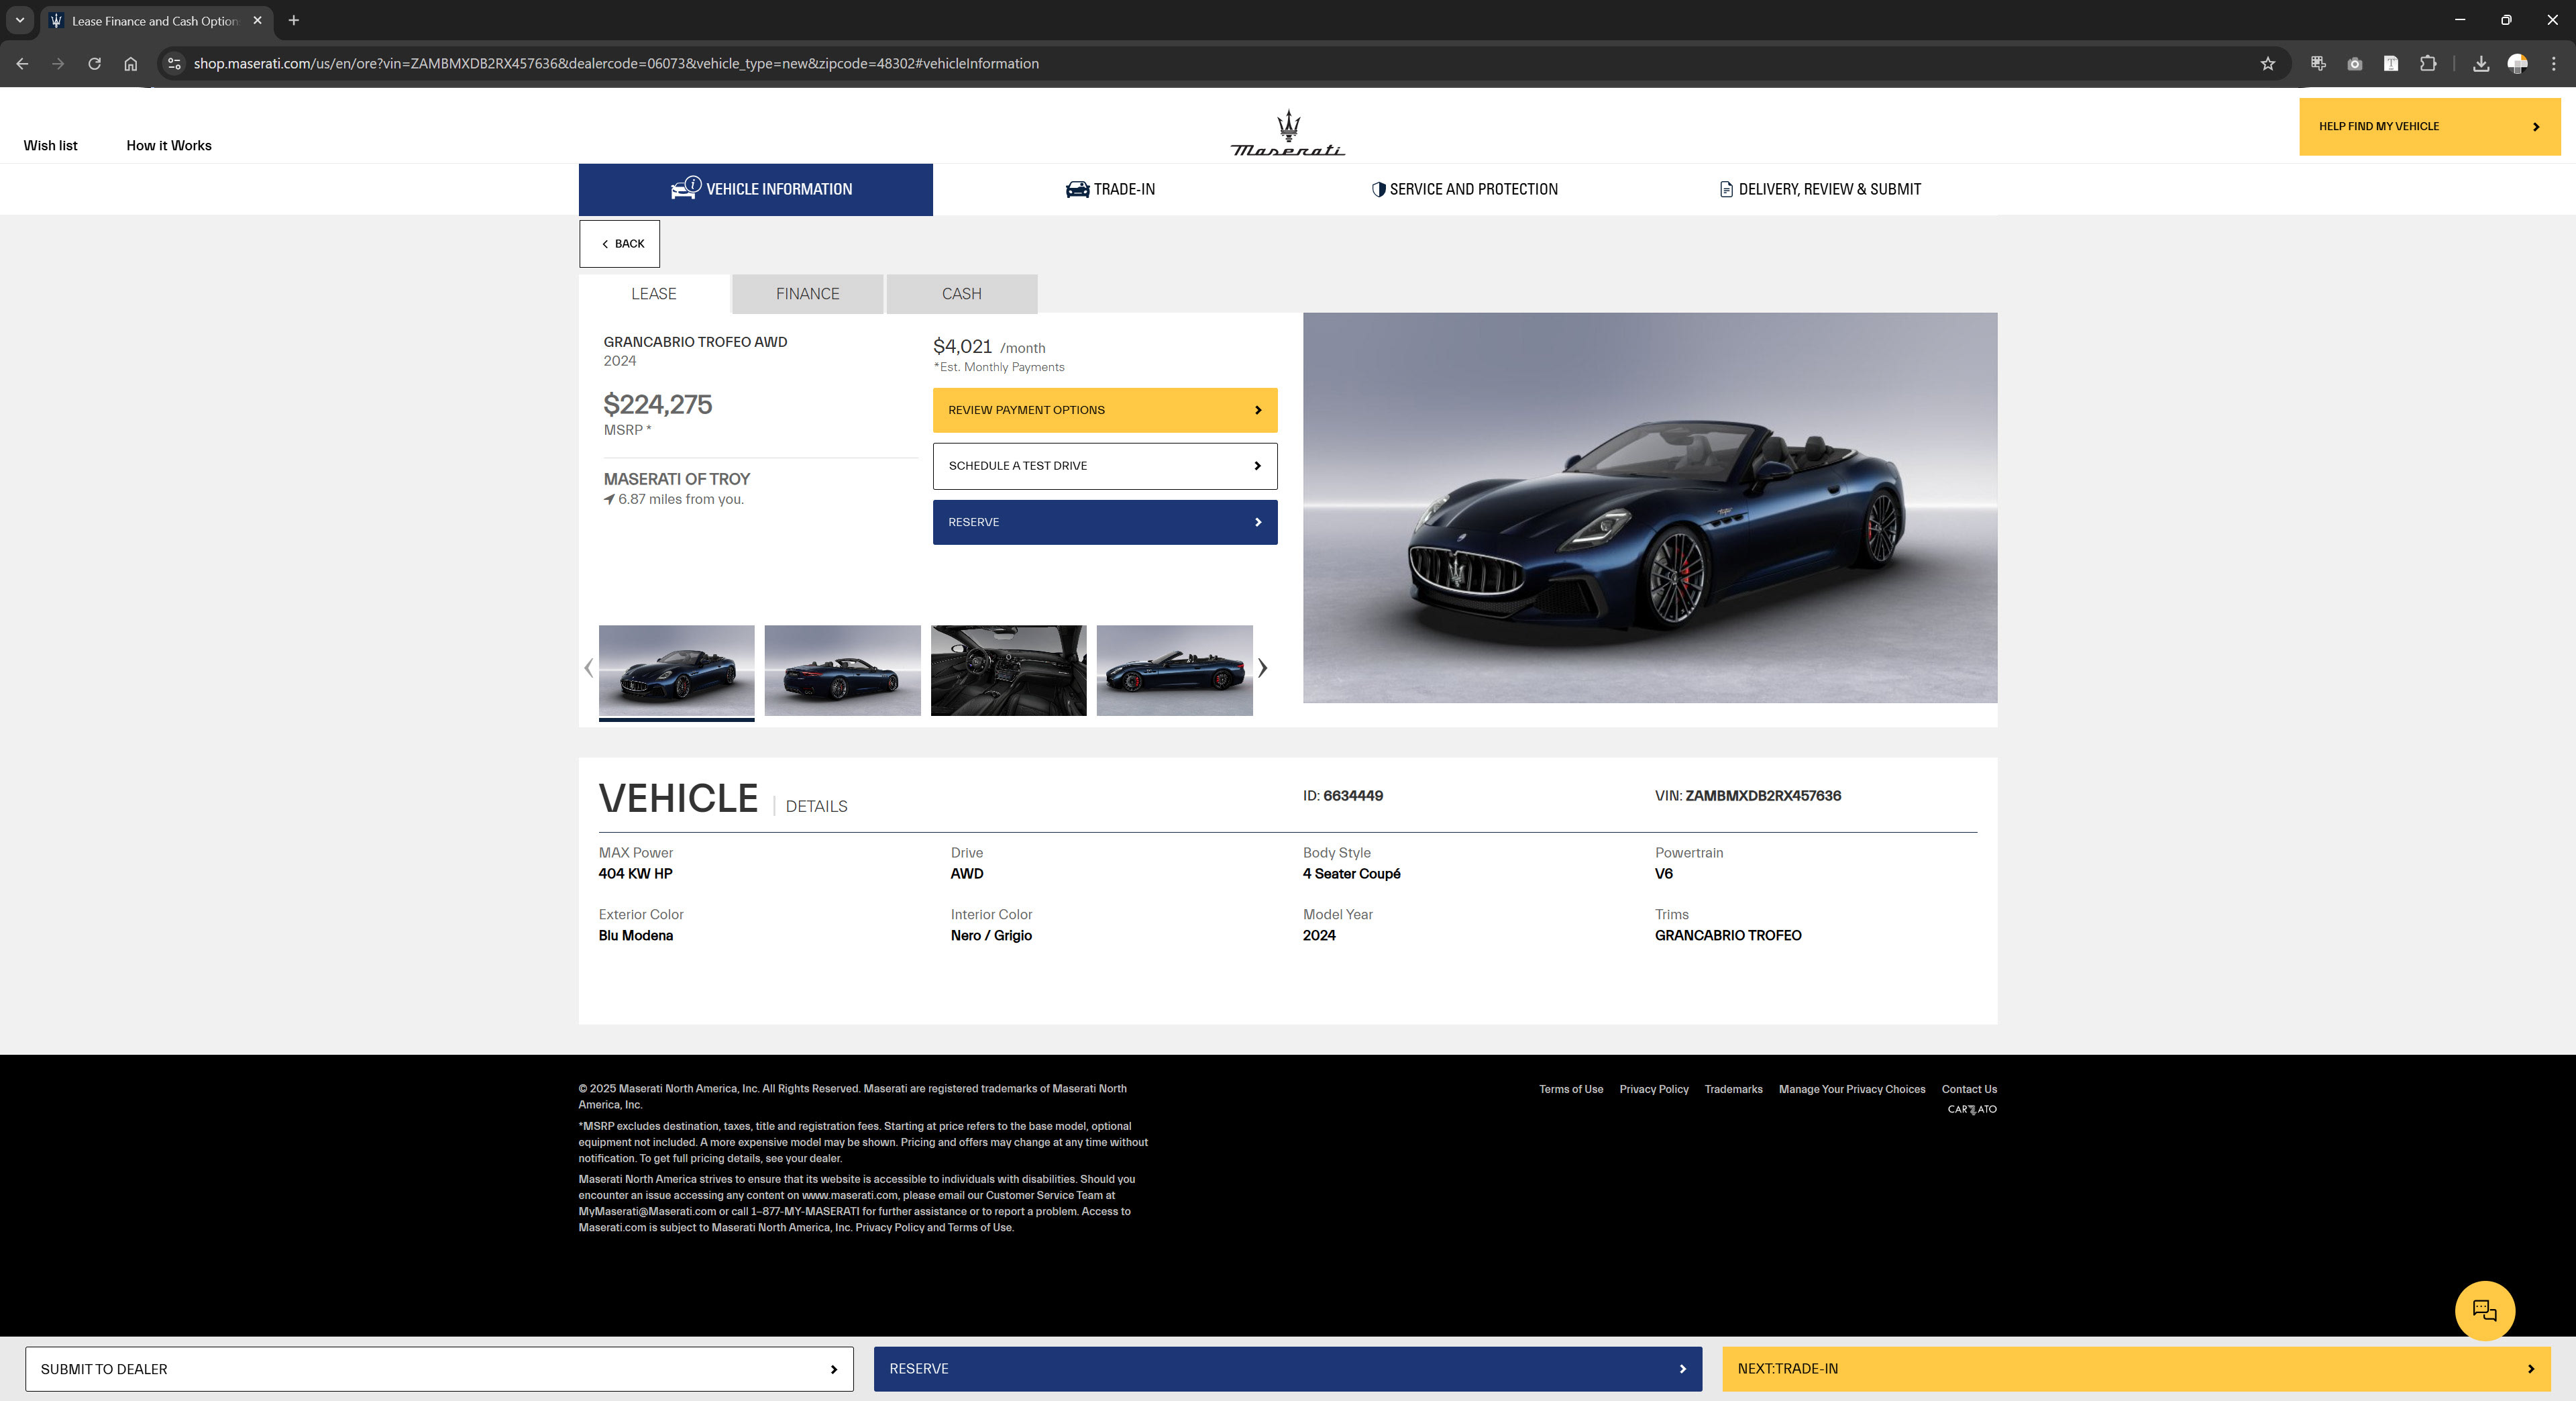This screenshot has height=1401, width=2576.
Task: Select Trade-In step tab
Action: [x=1110, y=189]
